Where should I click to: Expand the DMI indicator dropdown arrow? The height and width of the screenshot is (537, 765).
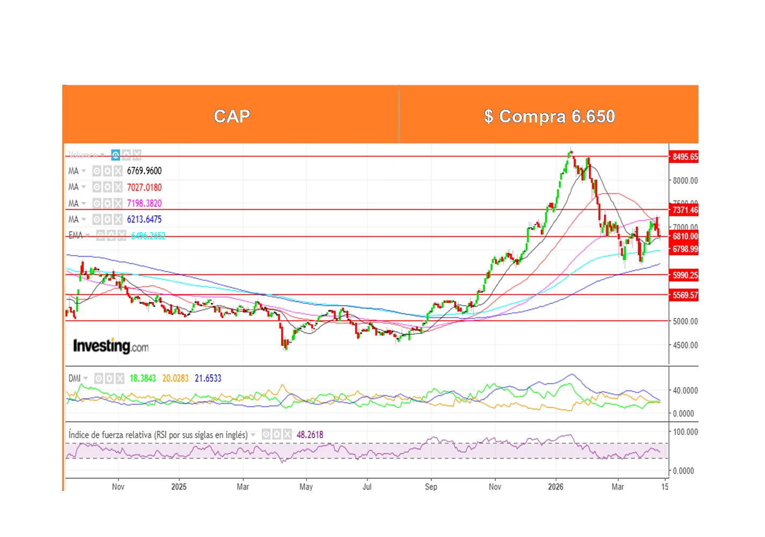[86, 379]
